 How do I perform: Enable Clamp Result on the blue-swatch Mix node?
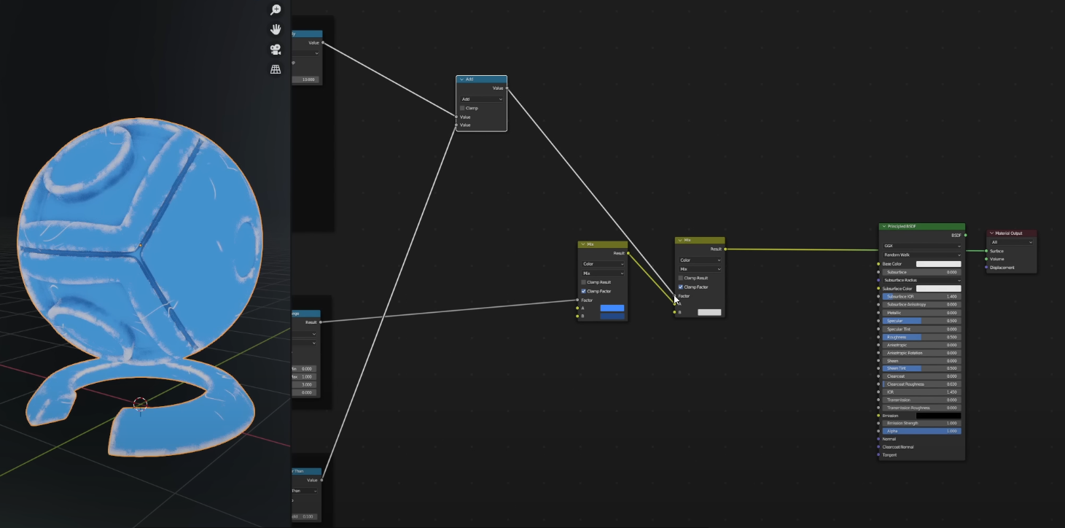(584, 282)
